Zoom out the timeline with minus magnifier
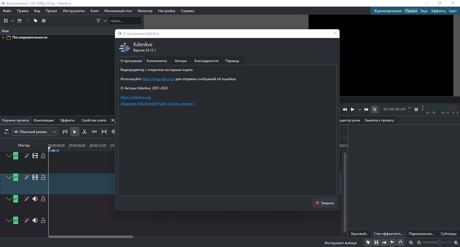The height and width of the screenshot is (247, 460). 419,243
